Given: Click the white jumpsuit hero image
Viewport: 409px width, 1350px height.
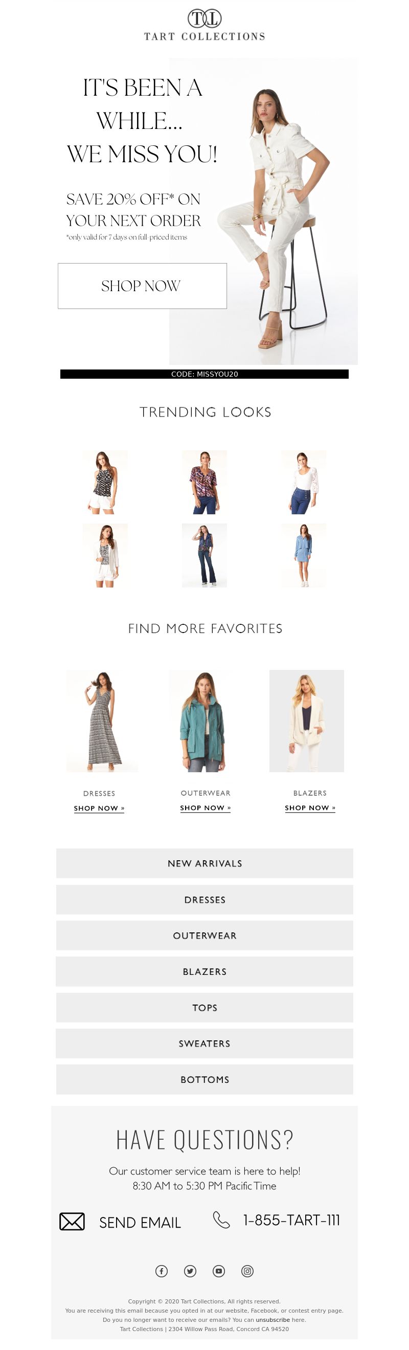Looking at the screenshot, I should point(263,211).
